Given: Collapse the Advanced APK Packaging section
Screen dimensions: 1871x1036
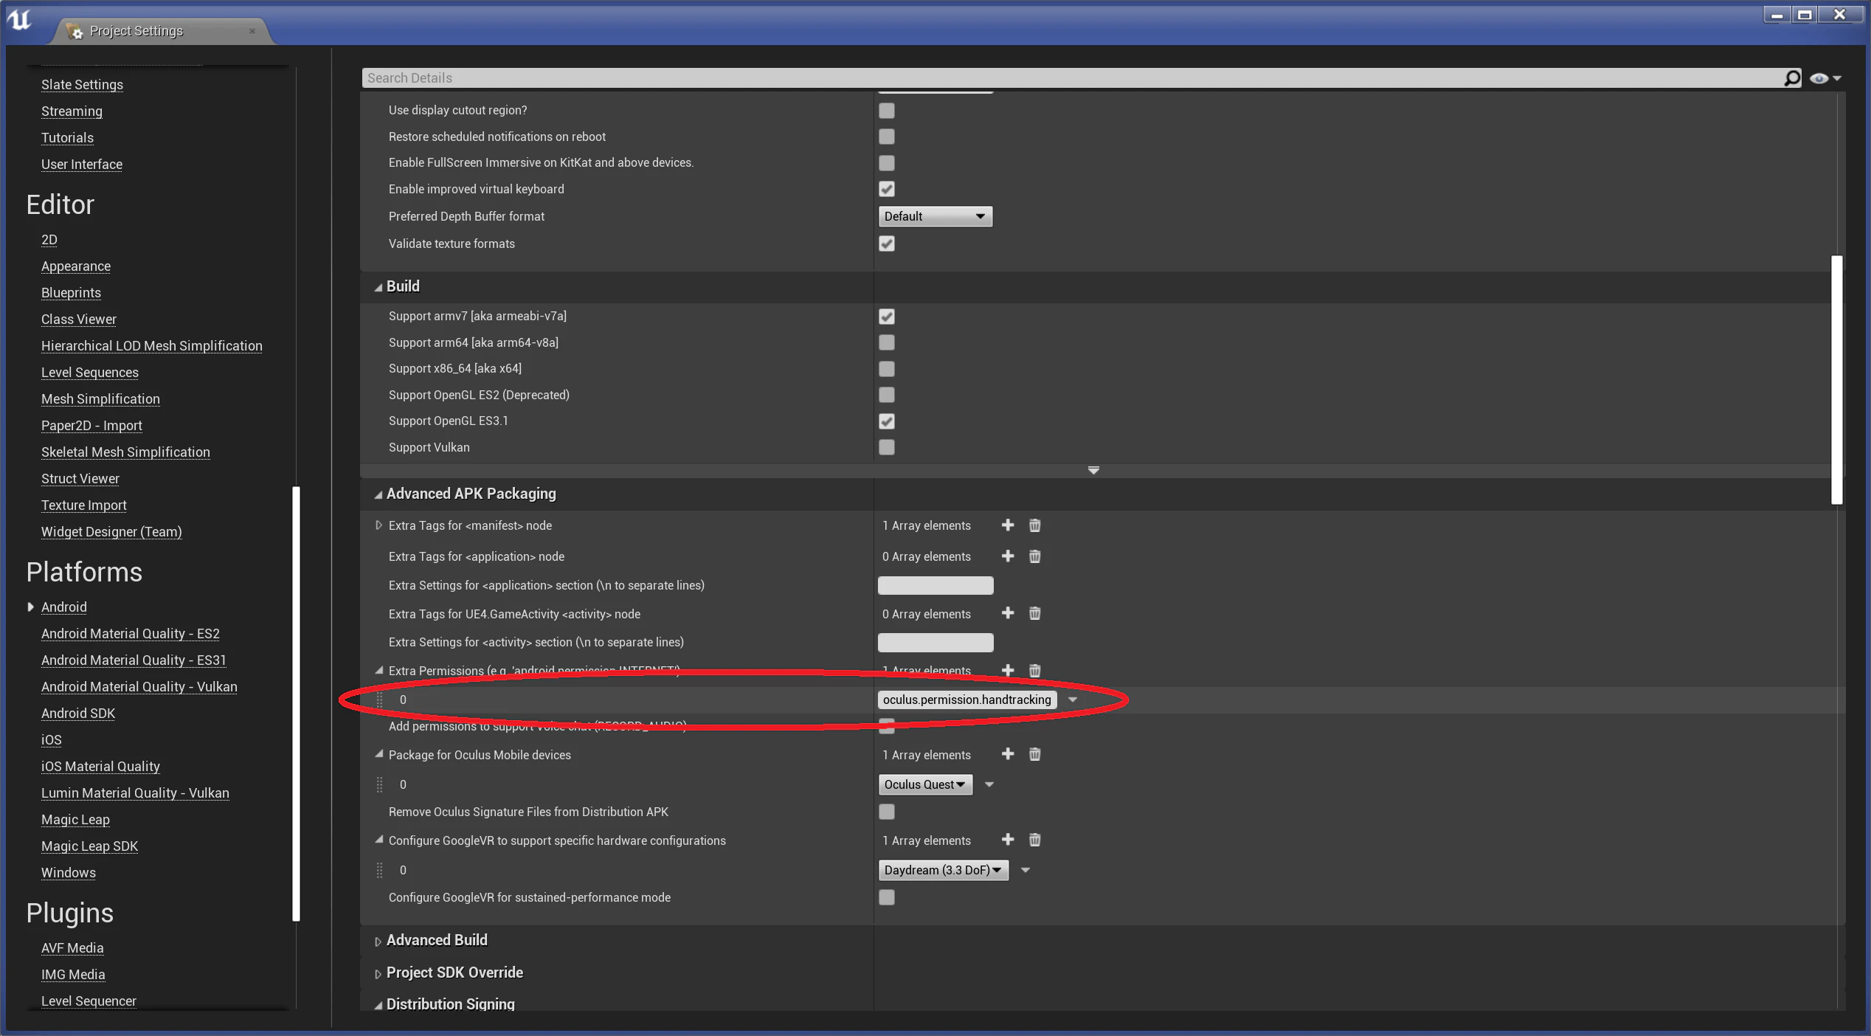Looking at the screenshot, I should point(378,494).
